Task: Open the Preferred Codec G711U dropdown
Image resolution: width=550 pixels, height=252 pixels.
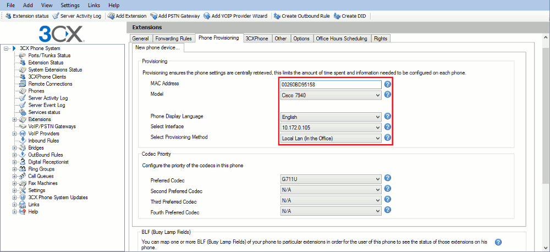Action: (331, 179)
